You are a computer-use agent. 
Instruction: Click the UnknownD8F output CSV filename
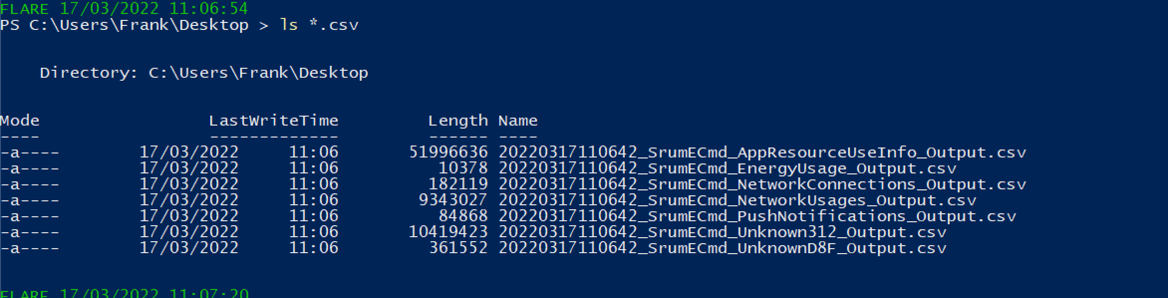(x=722, y=248)
